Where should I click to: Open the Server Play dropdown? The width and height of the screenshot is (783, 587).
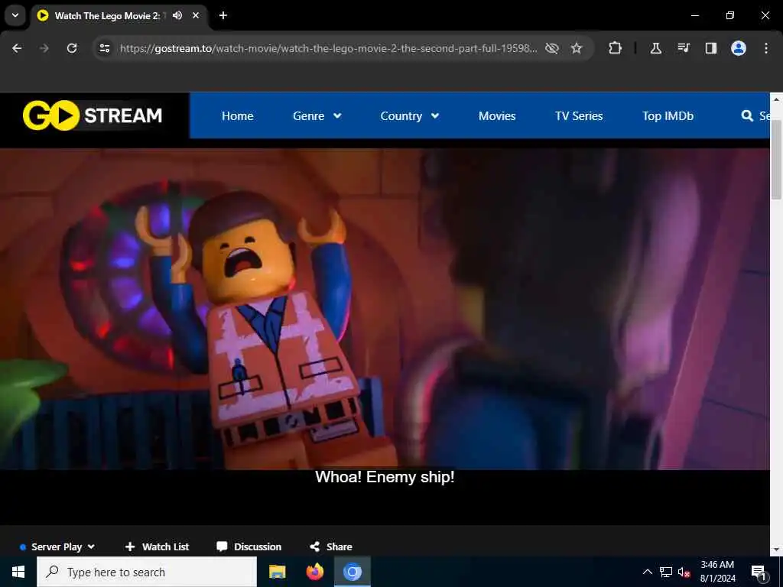coord(57,546)
